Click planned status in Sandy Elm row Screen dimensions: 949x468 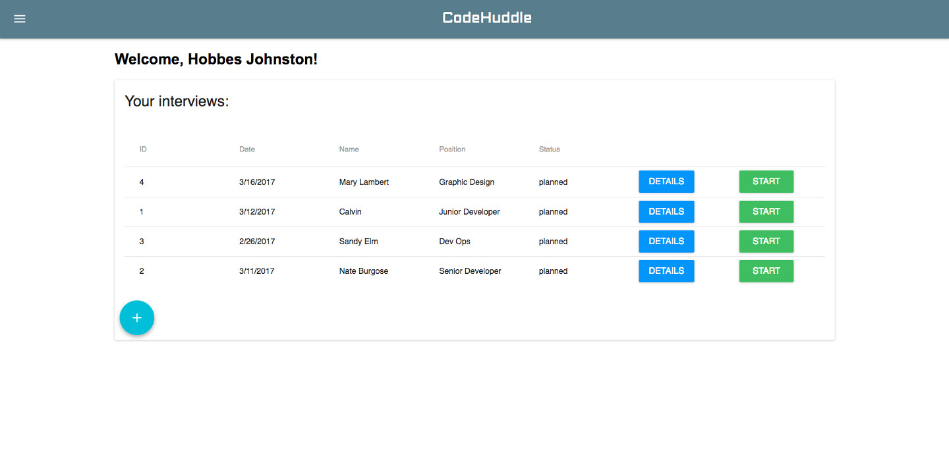tap(553, 242)
